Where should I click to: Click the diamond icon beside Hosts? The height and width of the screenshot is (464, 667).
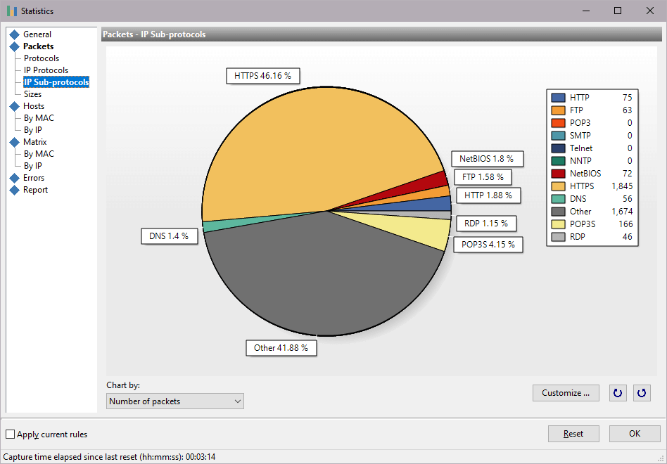tap(13, 105)
